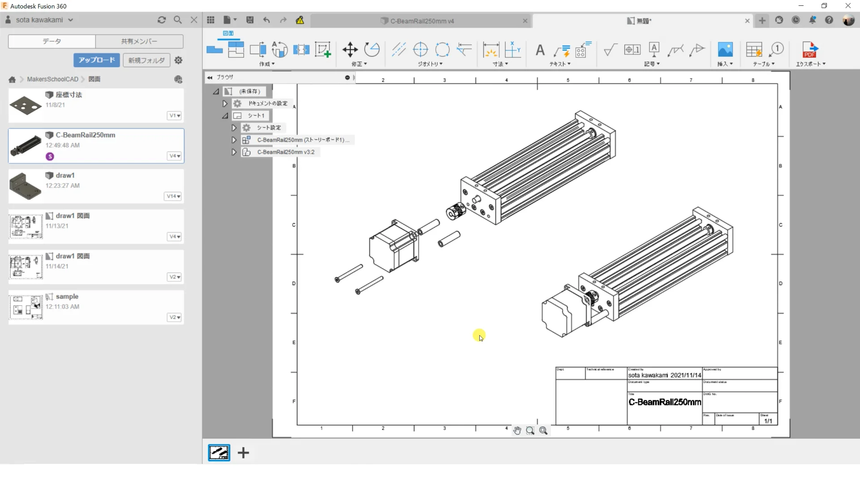Select the Datum Identifier tool
The width and height of the screenshot is (860, 484).
(x=654, y=50)
